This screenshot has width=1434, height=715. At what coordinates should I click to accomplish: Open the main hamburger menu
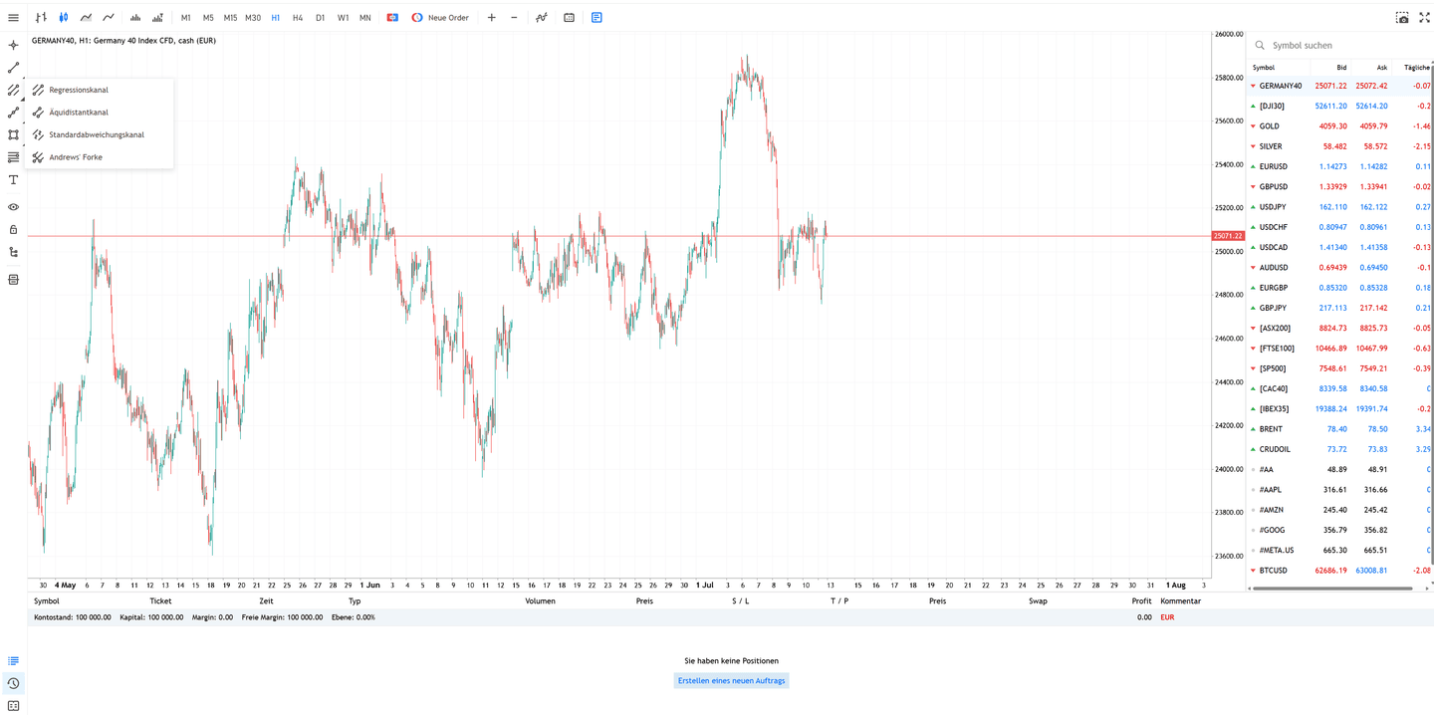[13, 18]
